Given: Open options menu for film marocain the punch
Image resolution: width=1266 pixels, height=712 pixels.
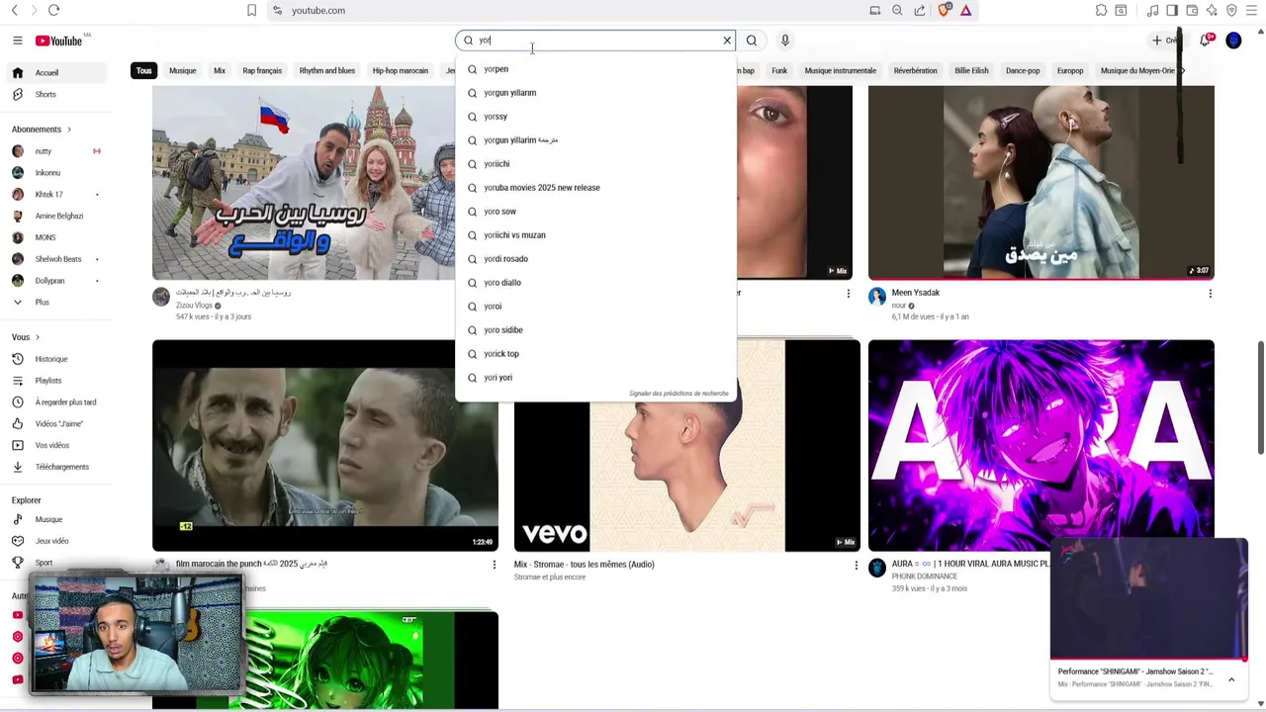Looking at the screenshot, I should tap(495, 565).
